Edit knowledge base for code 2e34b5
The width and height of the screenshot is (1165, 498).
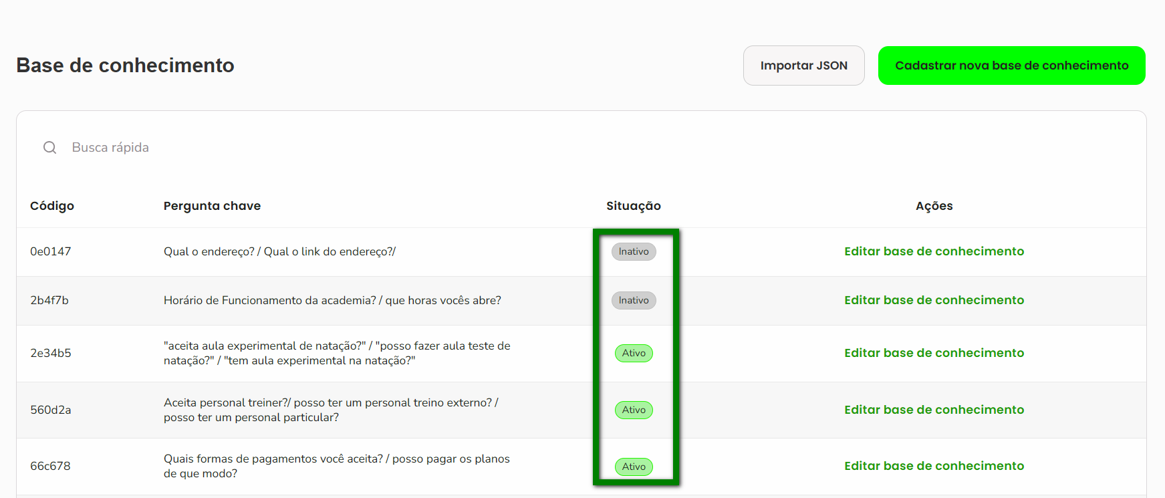934,353
